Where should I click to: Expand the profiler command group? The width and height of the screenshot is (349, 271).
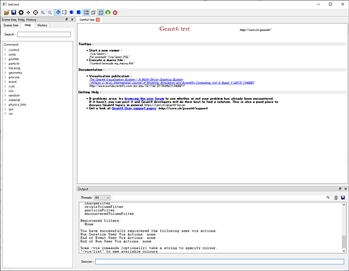5,59
